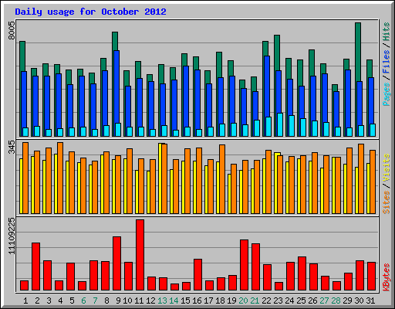Viewport: 395px width, 309px height.
Task: Select day 19 label on the x-axis
Action: coord(231,301)
